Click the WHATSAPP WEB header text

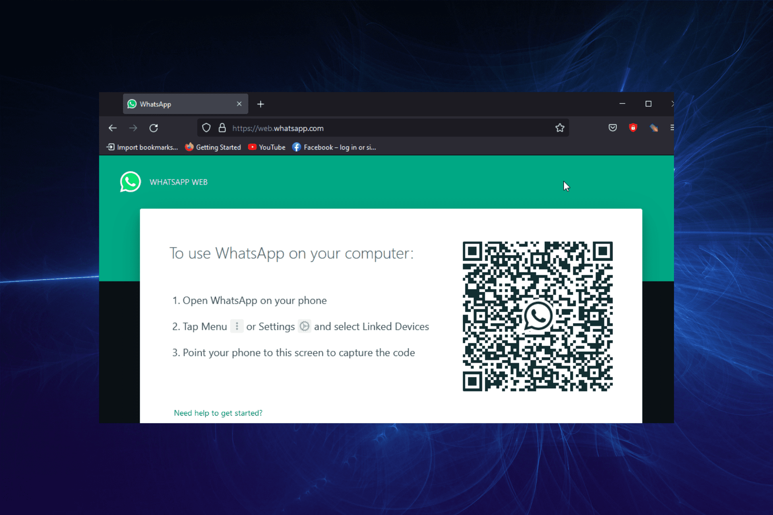[178, 182]
